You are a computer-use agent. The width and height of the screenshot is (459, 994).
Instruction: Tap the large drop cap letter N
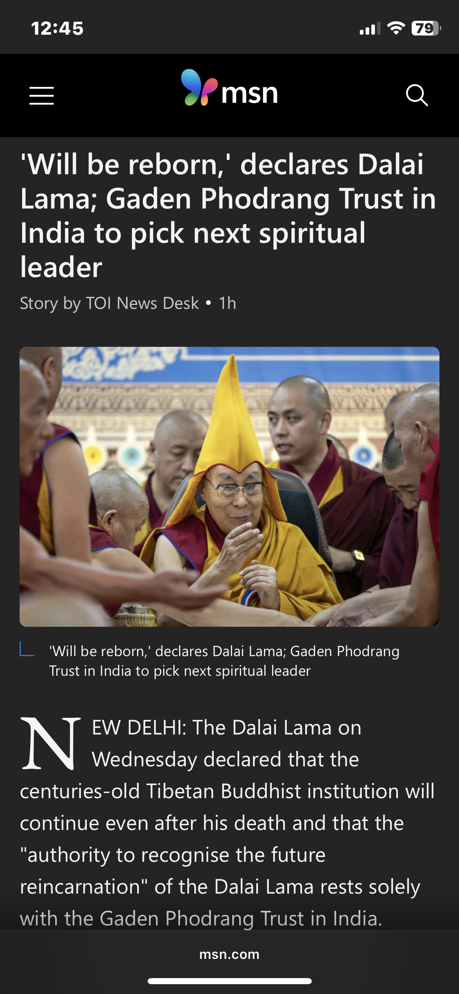51,743
